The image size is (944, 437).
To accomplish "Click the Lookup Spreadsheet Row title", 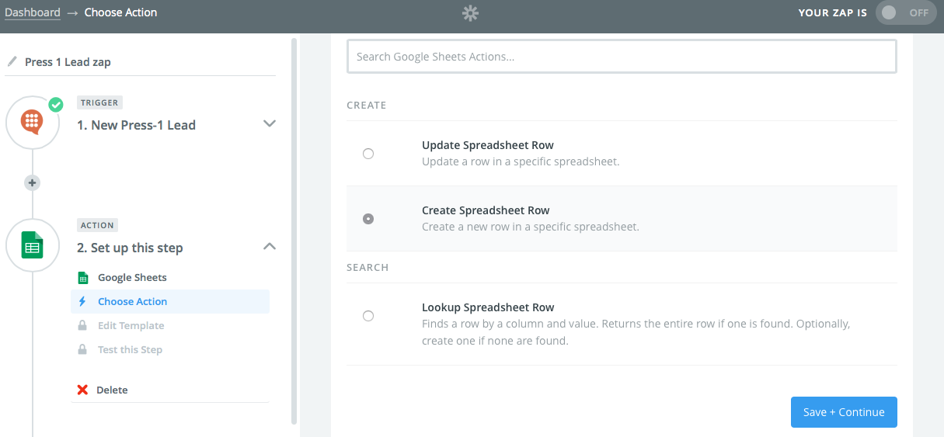I will (x=488, y=307).
